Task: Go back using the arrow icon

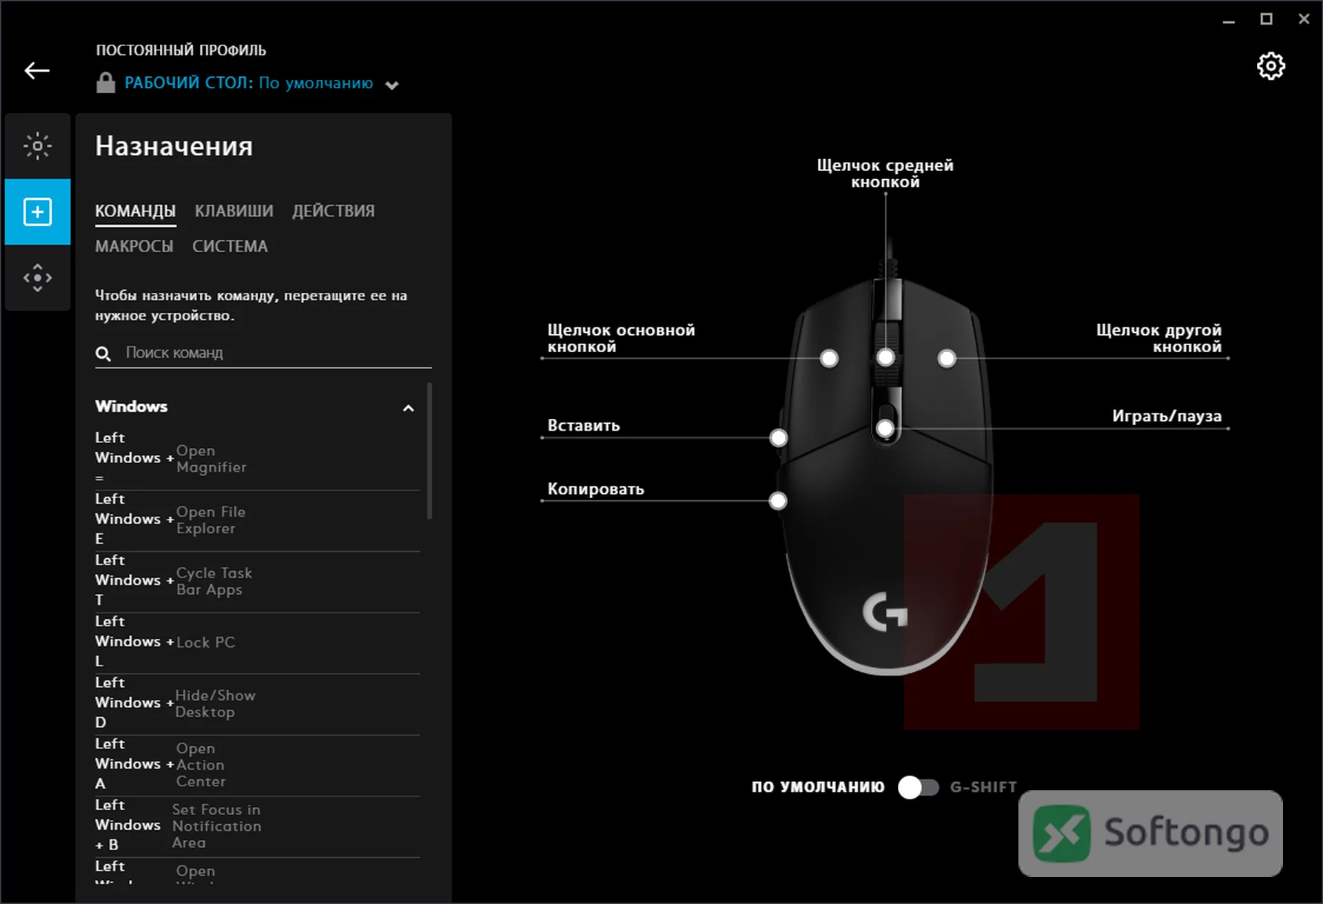Action: coord(37,70)
